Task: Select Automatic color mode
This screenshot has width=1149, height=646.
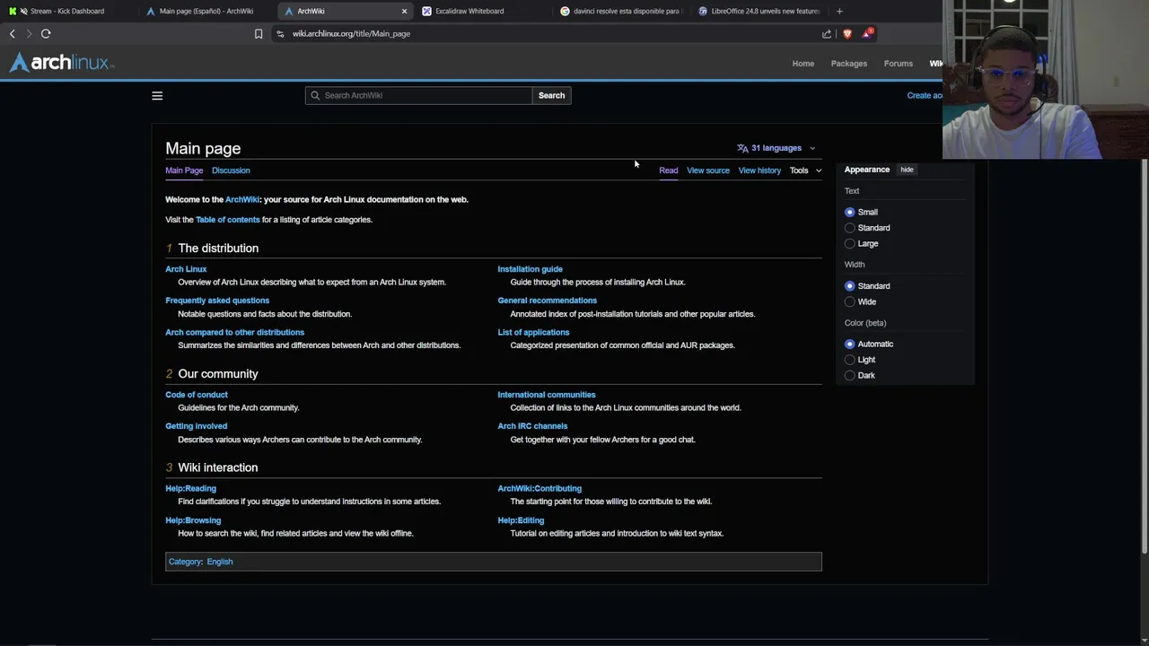Action: [849, 345]
